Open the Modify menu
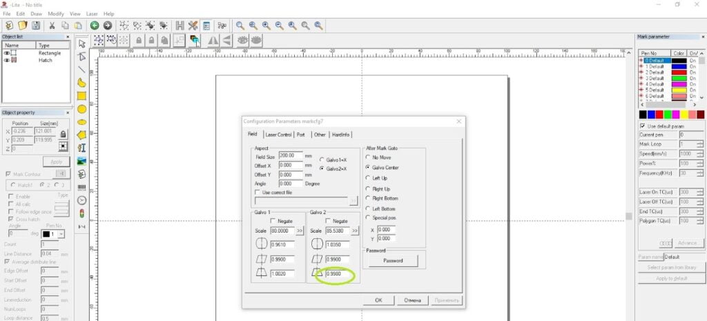This screenshot has width=707, height=321. pos(56,14)
